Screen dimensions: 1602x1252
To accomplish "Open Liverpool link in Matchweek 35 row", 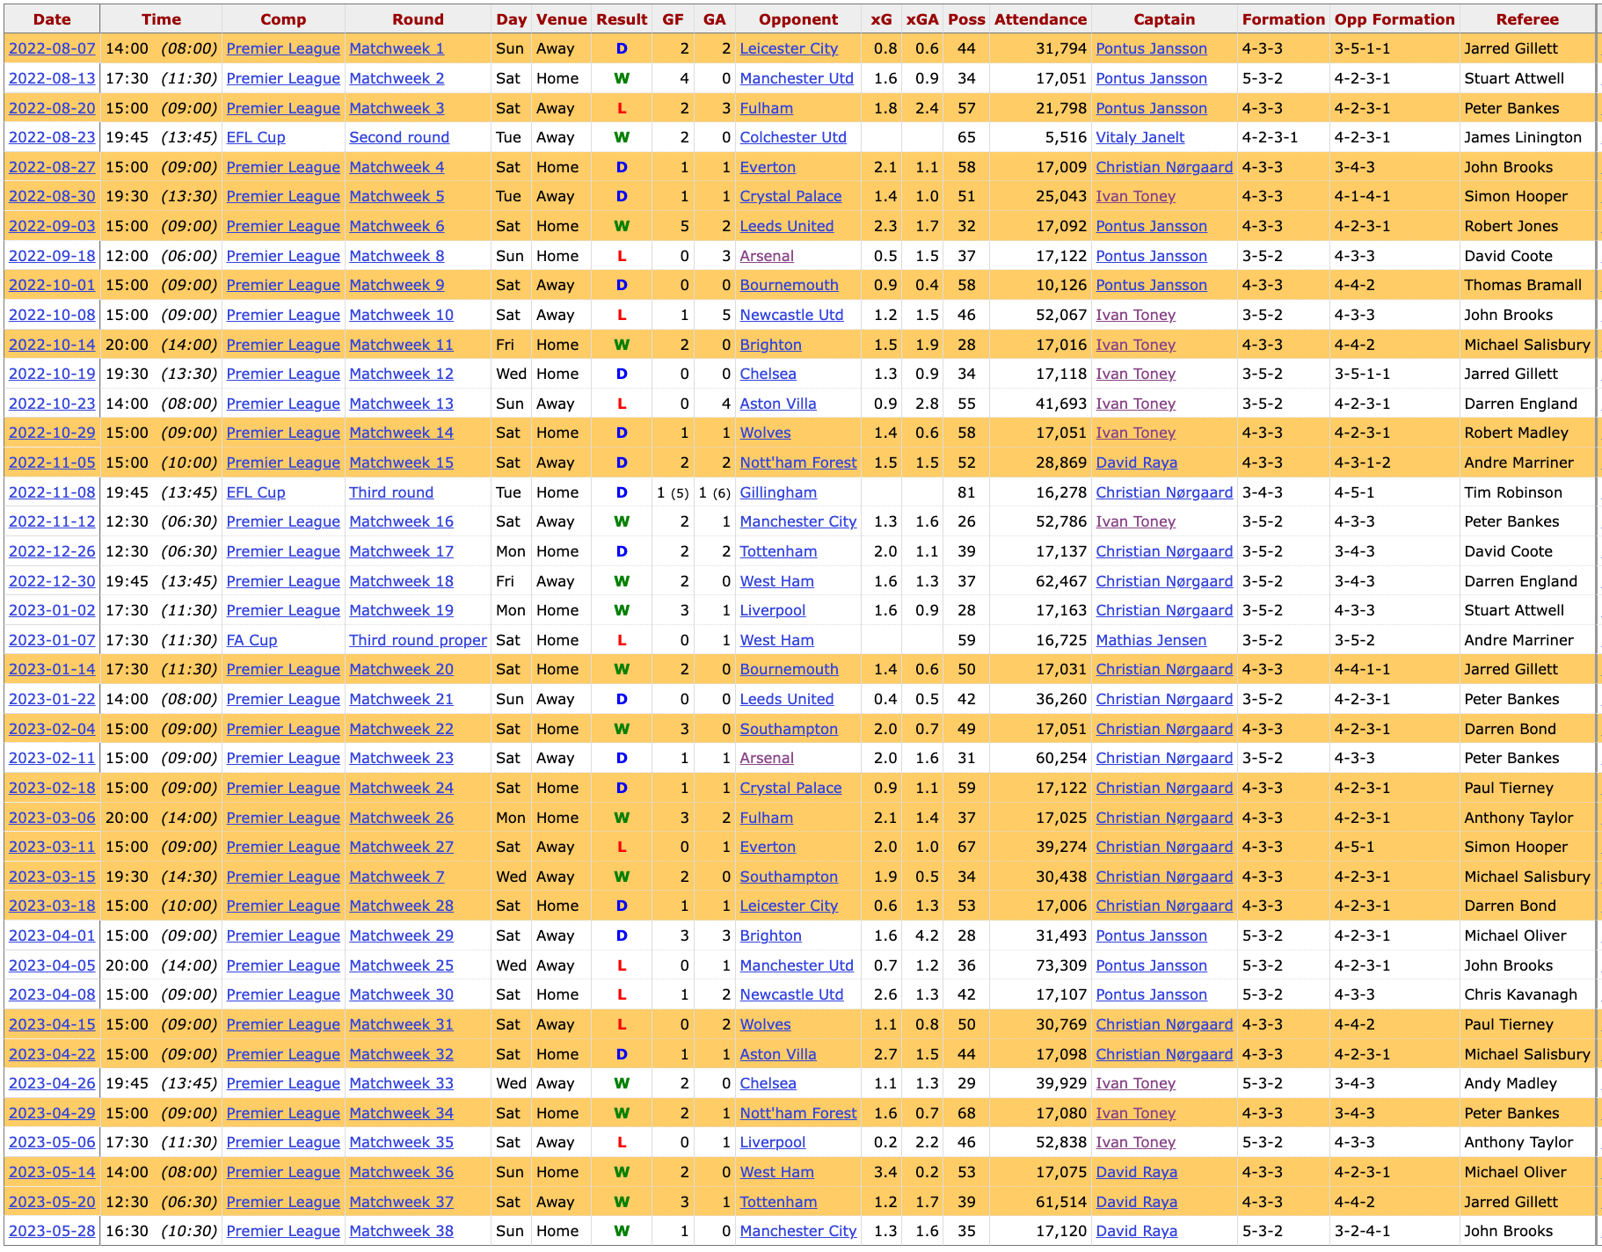I will pos(772,1142).
